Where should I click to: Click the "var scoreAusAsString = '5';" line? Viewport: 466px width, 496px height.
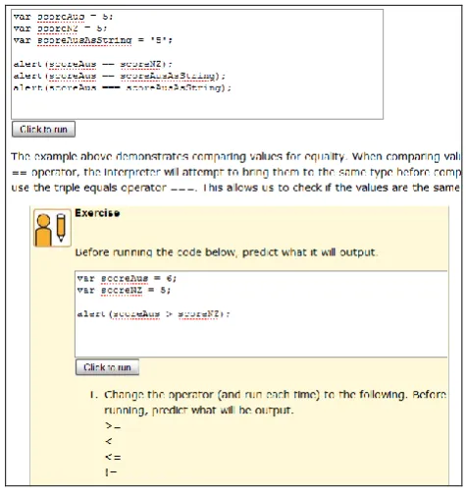[x=93, y=40]
